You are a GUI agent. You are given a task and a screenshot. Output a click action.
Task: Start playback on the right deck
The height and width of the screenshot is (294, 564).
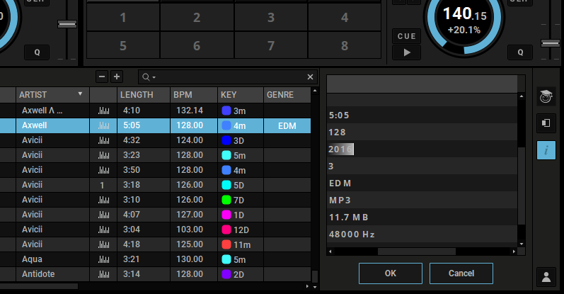[406, 52]
